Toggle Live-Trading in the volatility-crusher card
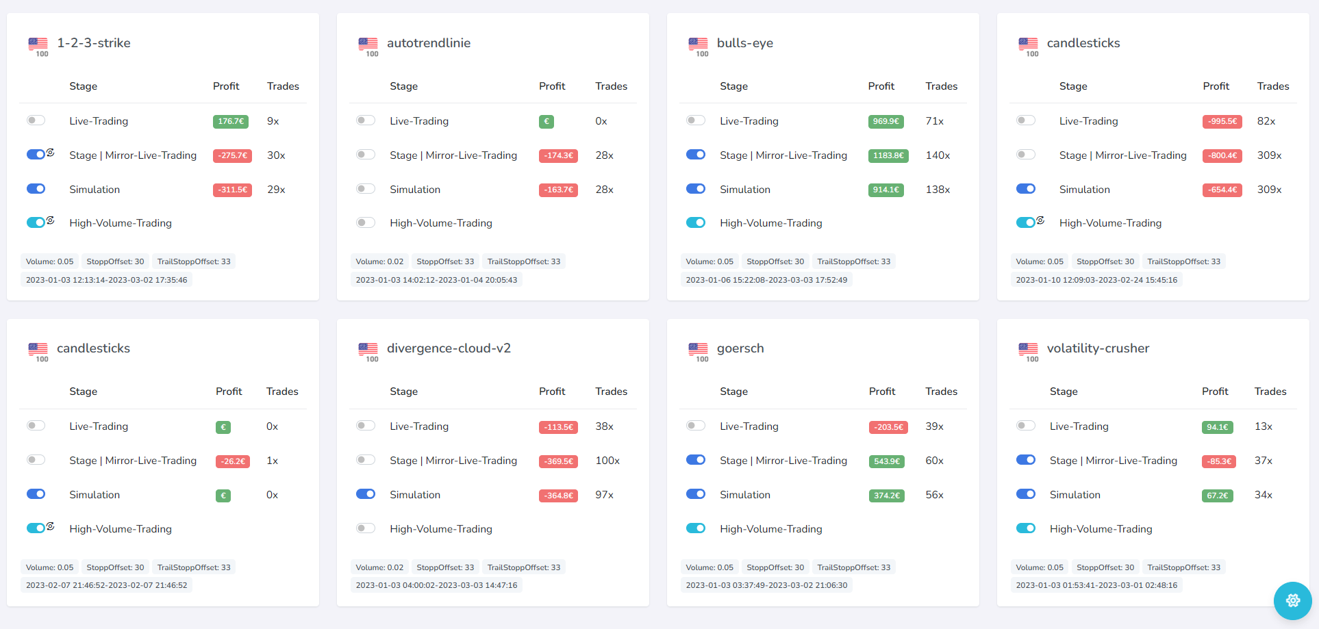 1026,426
